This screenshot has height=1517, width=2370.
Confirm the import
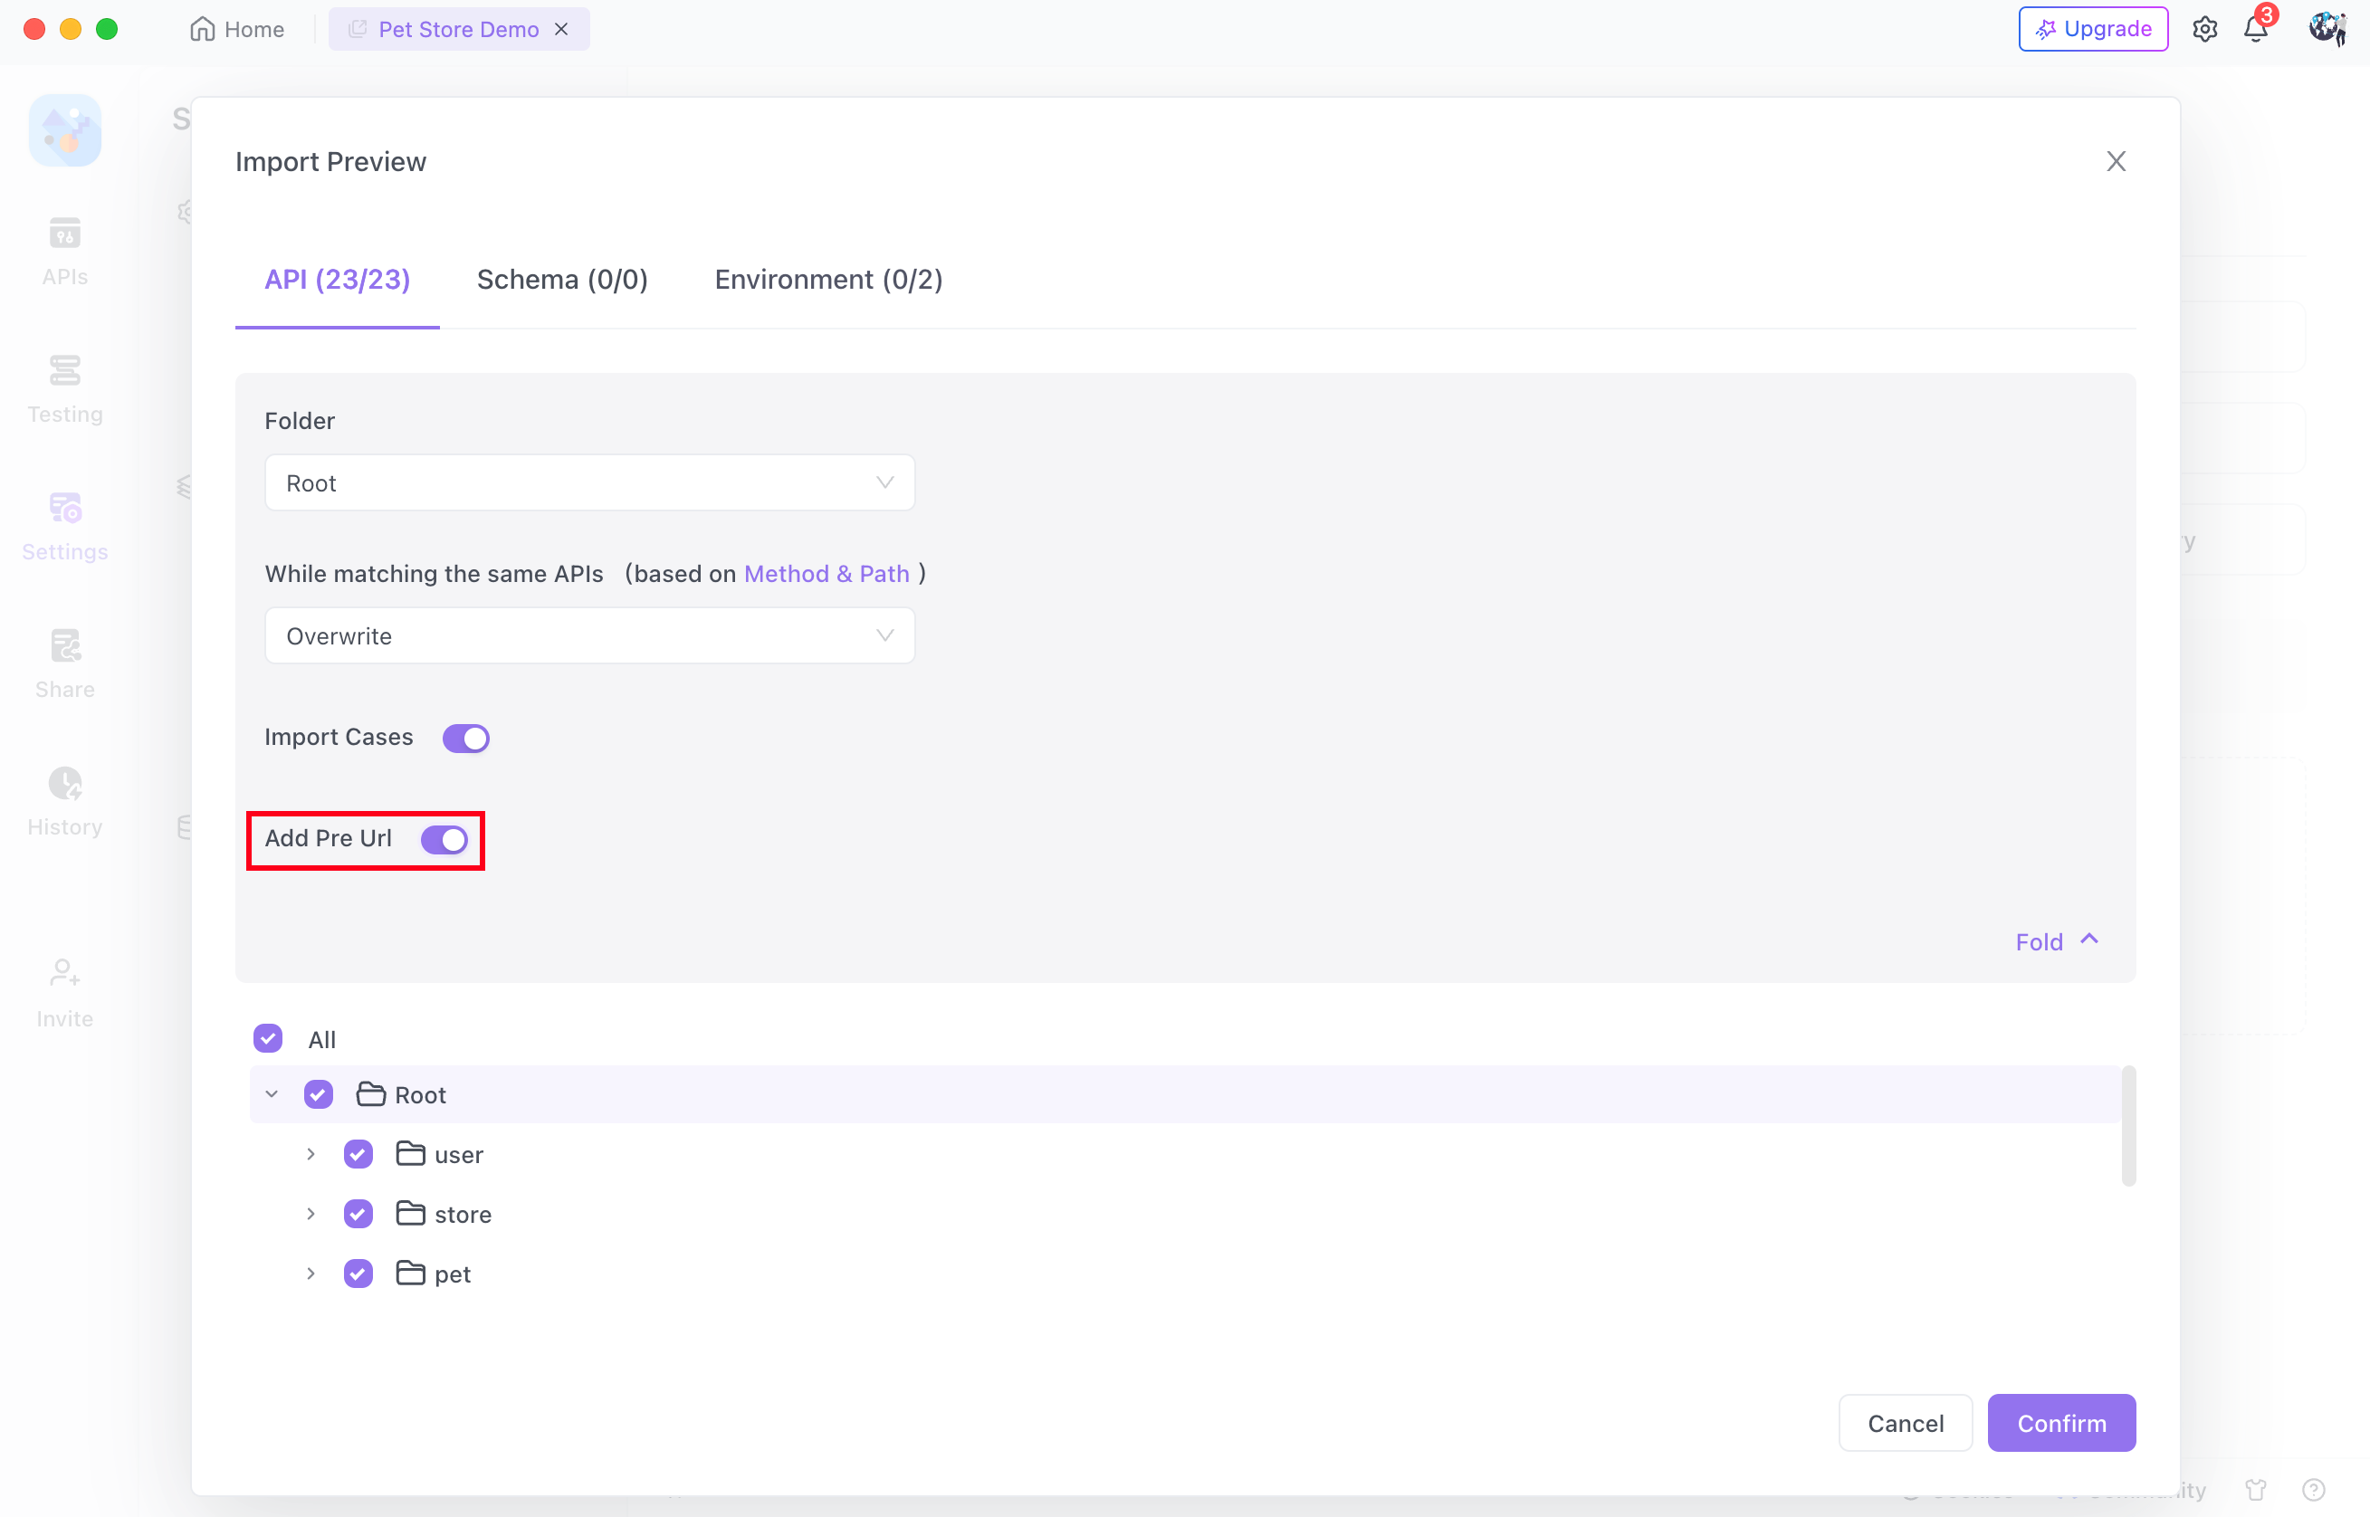[x=2061, y=1423]
